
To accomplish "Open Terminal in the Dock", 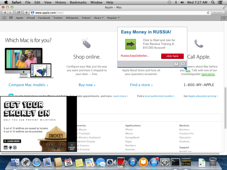I will click(175, 162).
